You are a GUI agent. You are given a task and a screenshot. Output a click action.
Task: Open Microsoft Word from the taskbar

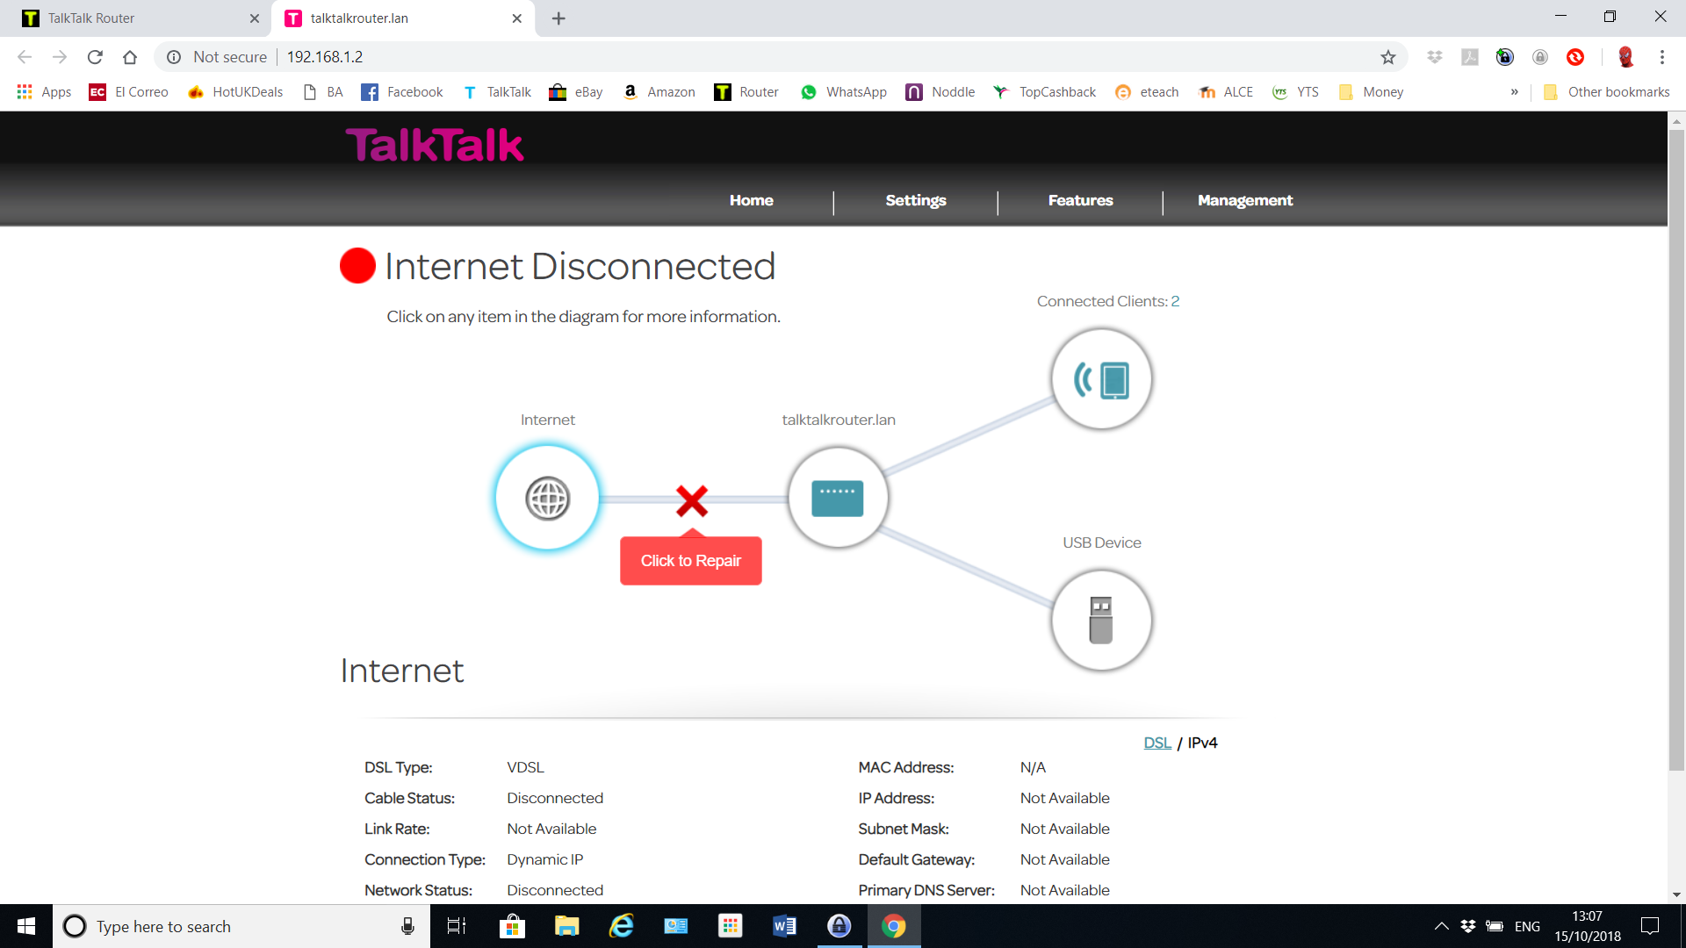[x=784, y=926]
